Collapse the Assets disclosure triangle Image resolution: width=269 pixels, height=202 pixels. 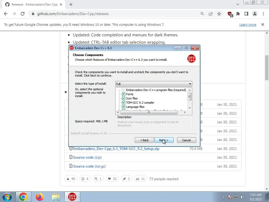(66, 92)
